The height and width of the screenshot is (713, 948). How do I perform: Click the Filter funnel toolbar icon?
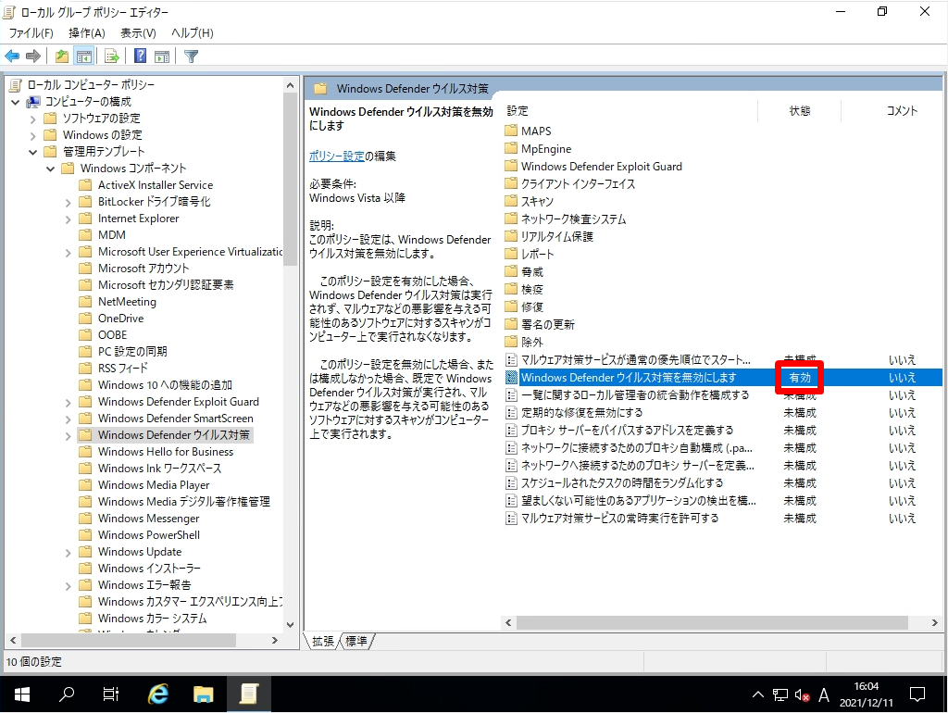click(x=191, y=56)
